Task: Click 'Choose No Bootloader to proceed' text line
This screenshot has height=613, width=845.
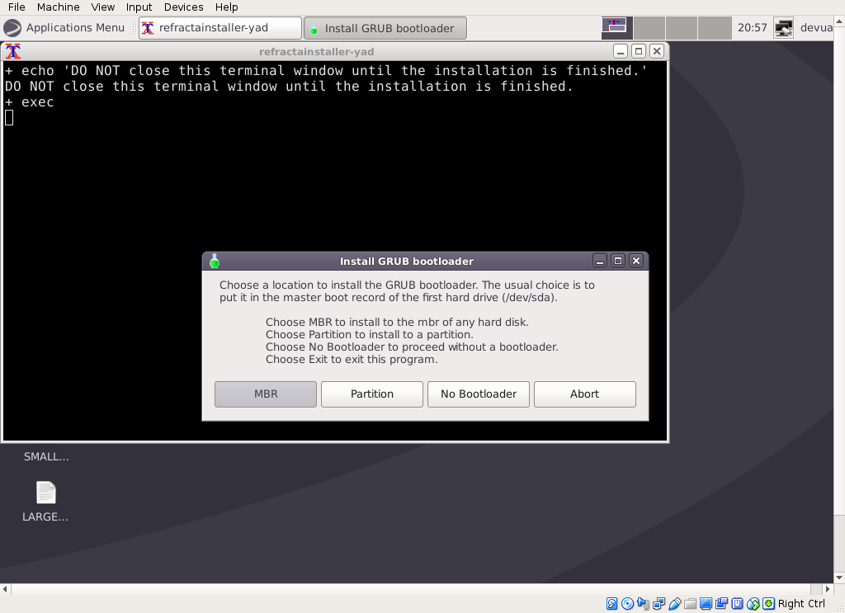Action: pyautogui.click(x=412, y=347)
